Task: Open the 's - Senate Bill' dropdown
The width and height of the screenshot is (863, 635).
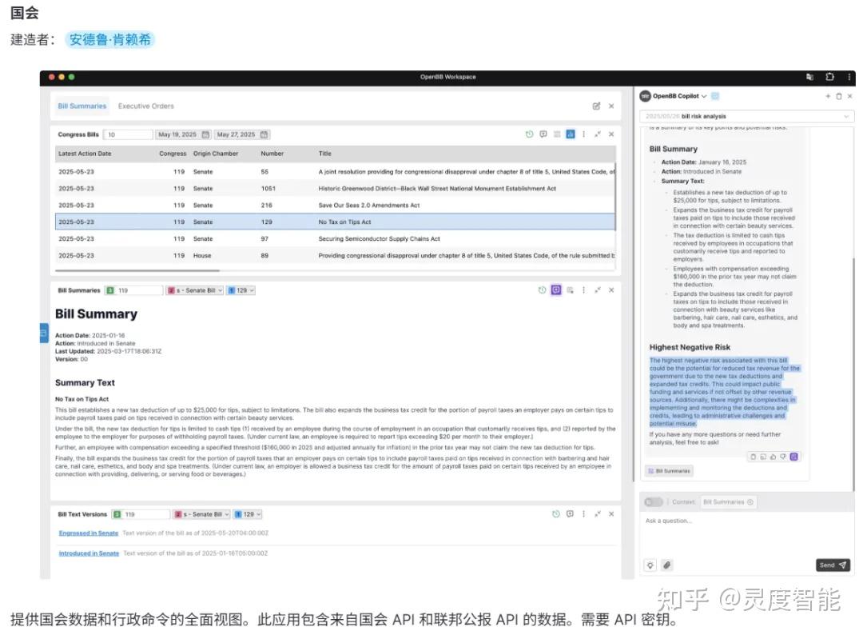Action: pos(194,290)
